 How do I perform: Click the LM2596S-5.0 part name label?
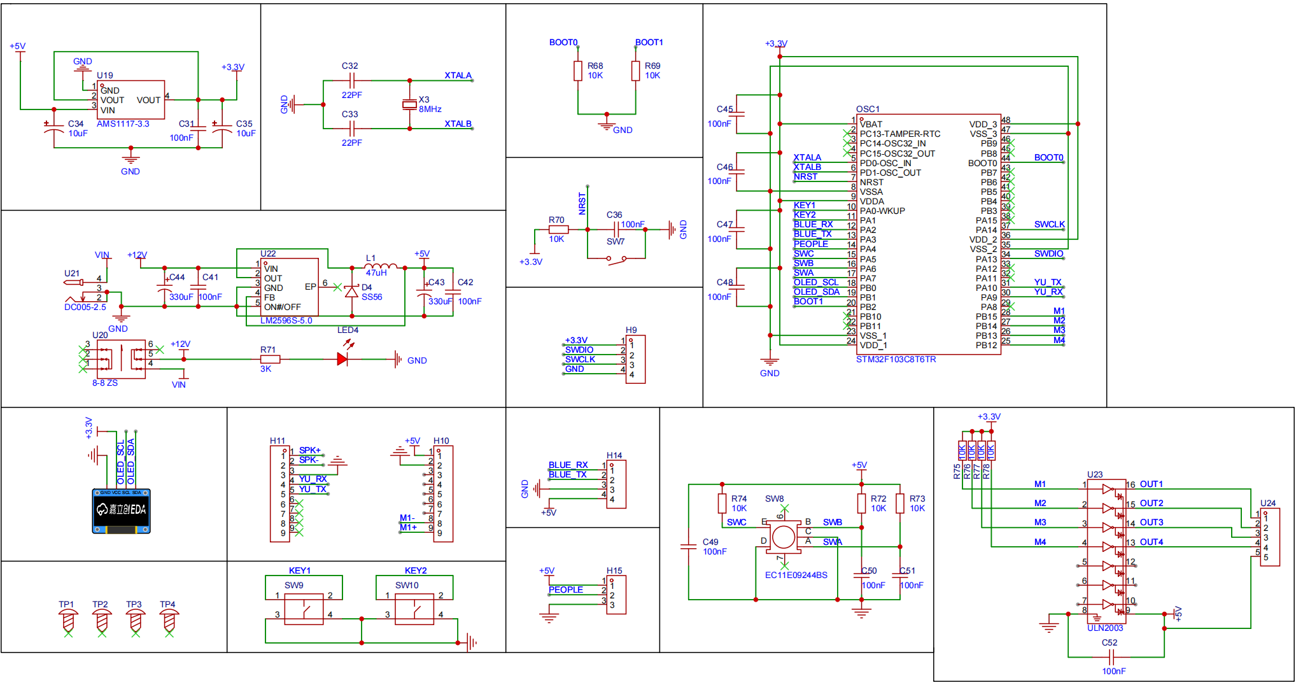click(x=286, y=321)
